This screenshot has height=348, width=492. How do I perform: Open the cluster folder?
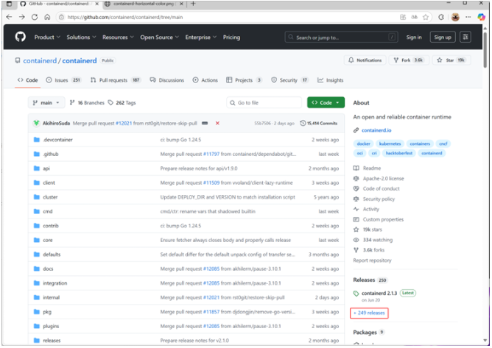click(50, 197)
